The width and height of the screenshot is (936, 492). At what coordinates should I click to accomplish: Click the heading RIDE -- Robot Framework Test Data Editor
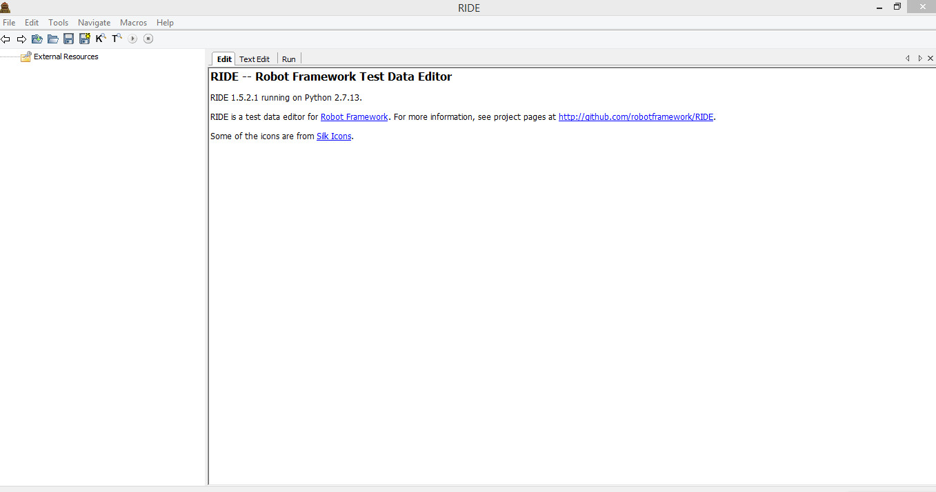(x=331, y=76)
